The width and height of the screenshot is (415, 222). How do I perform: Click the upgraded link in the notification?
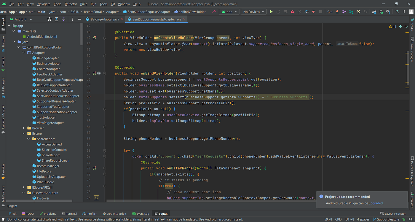[376, 203]
